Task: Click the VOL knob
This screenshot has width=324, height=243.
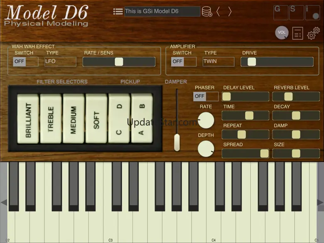Action: (x=282, y=32)
